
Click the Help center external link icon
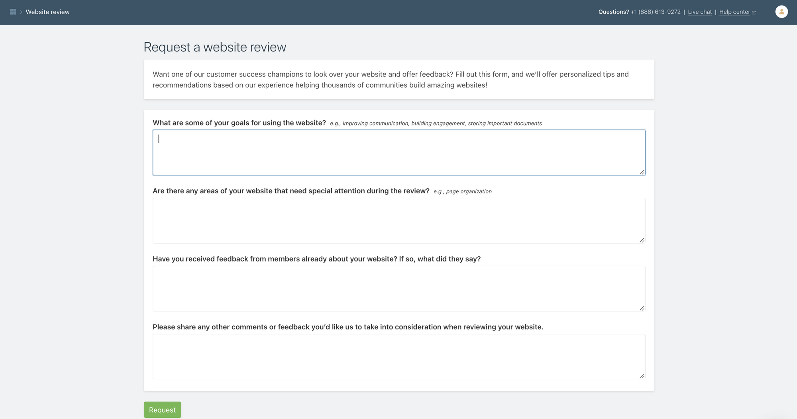tap(754, 12)
